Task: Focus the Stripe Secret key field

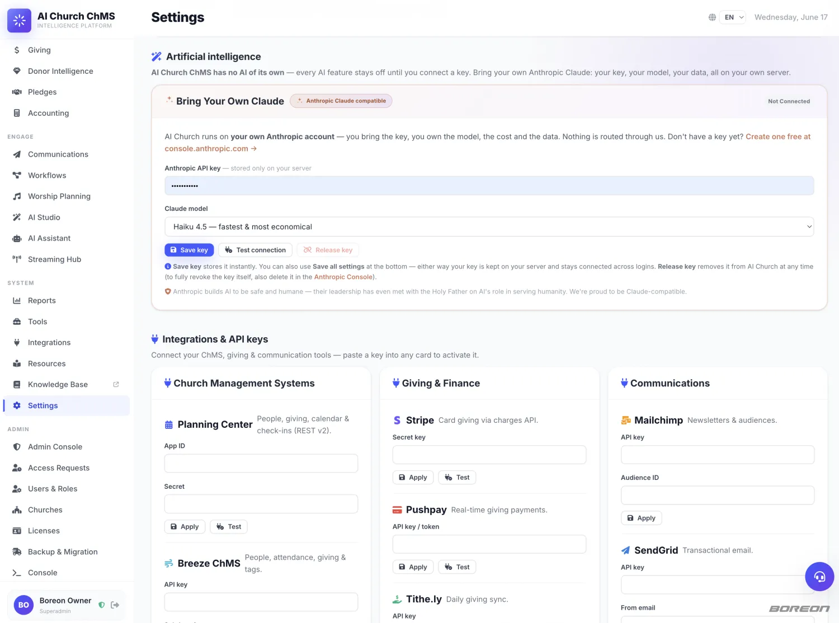Action: [489, 455]
